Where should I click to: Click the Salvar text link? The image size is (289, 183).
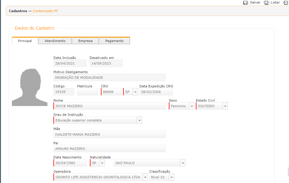click(255, 2)
